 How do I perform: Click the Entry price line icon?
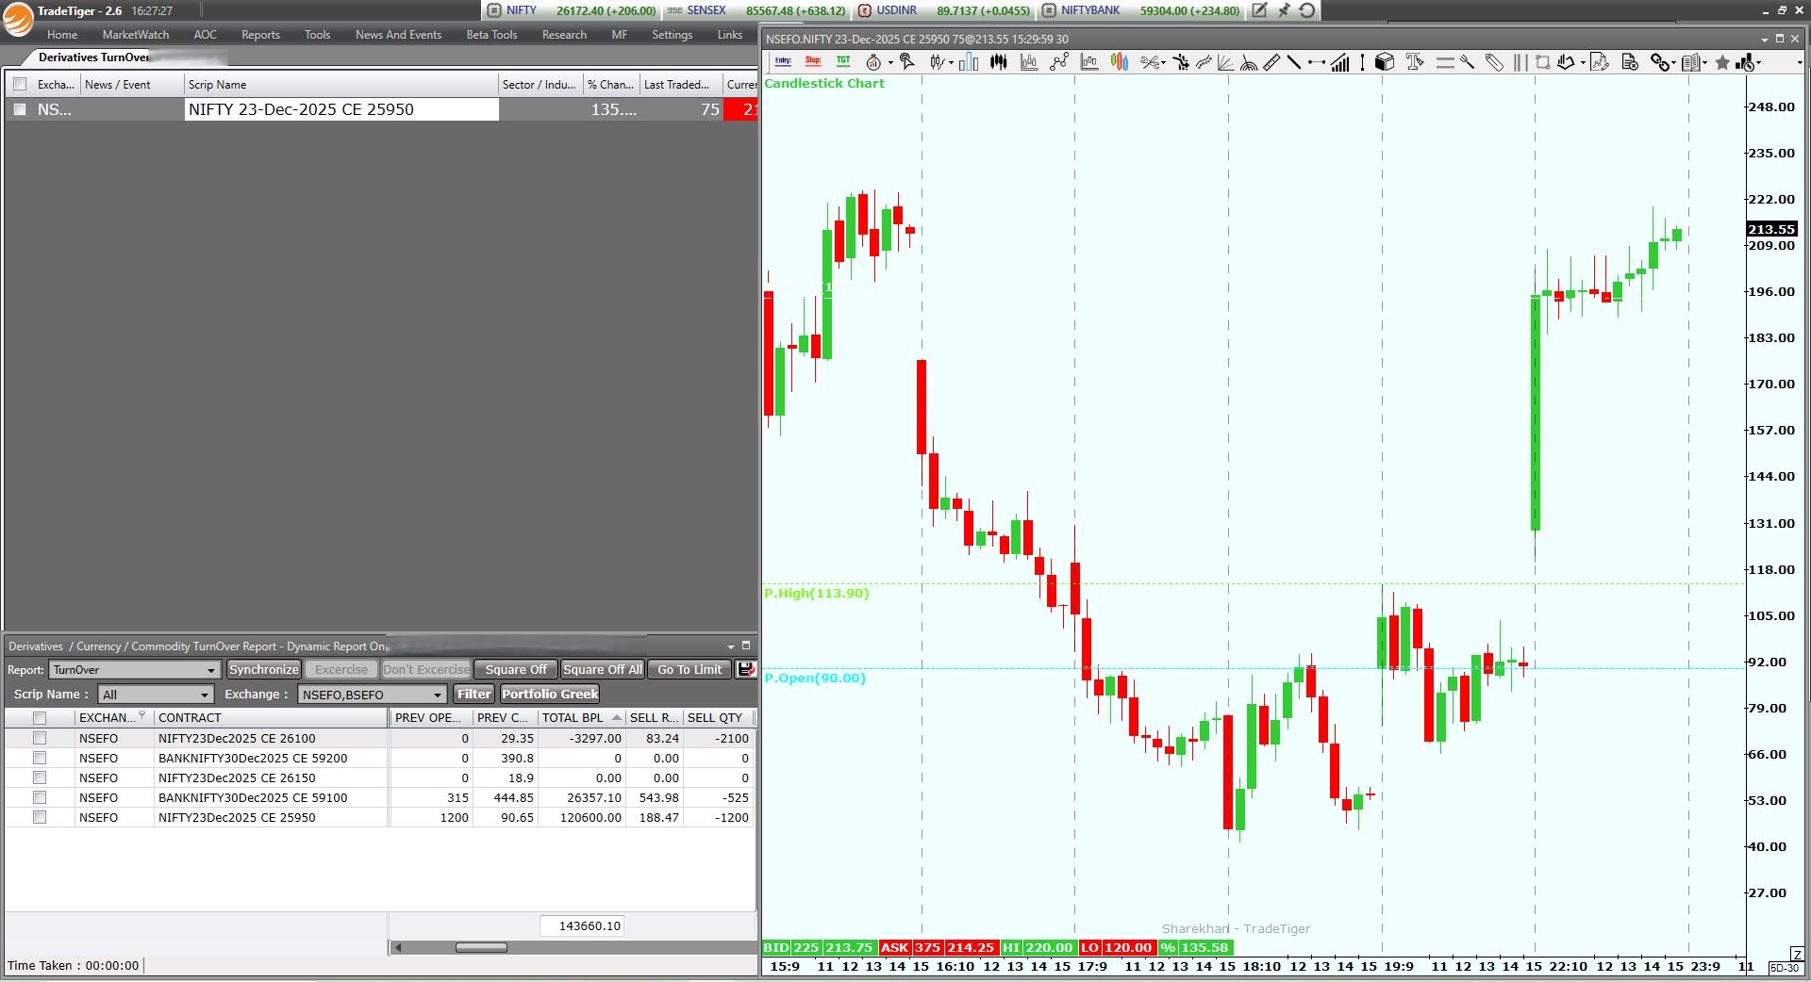pos(783,62)
